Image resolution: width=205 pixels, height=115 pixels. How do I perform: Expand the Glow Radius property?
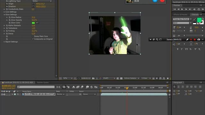7,17
